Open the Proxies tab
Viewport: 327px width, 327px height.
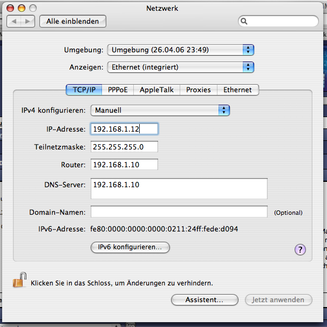coord(199,90)
